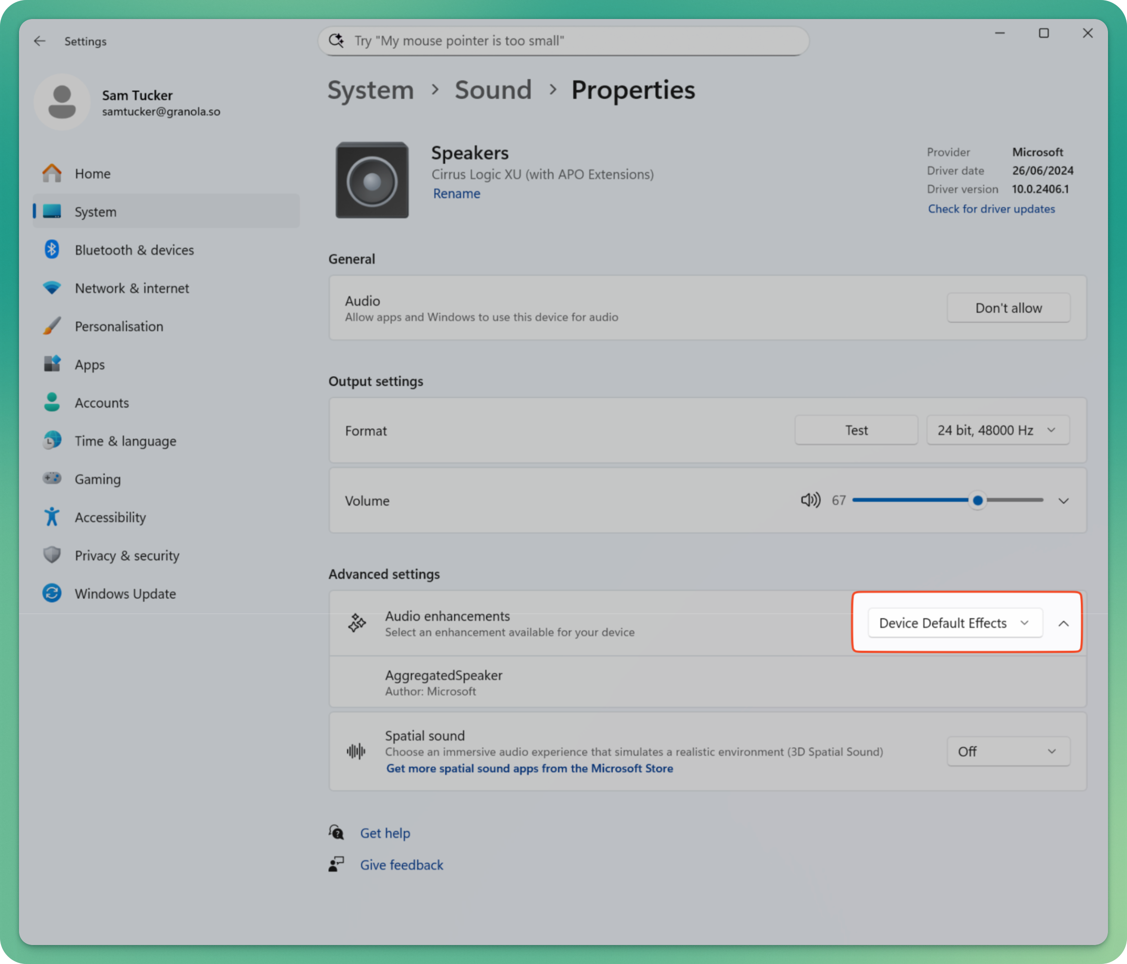The height and width of the screenshot is (964, 1127).
Task: Click the Windows Update sidebar icon
Action: [x=52, y=593]
